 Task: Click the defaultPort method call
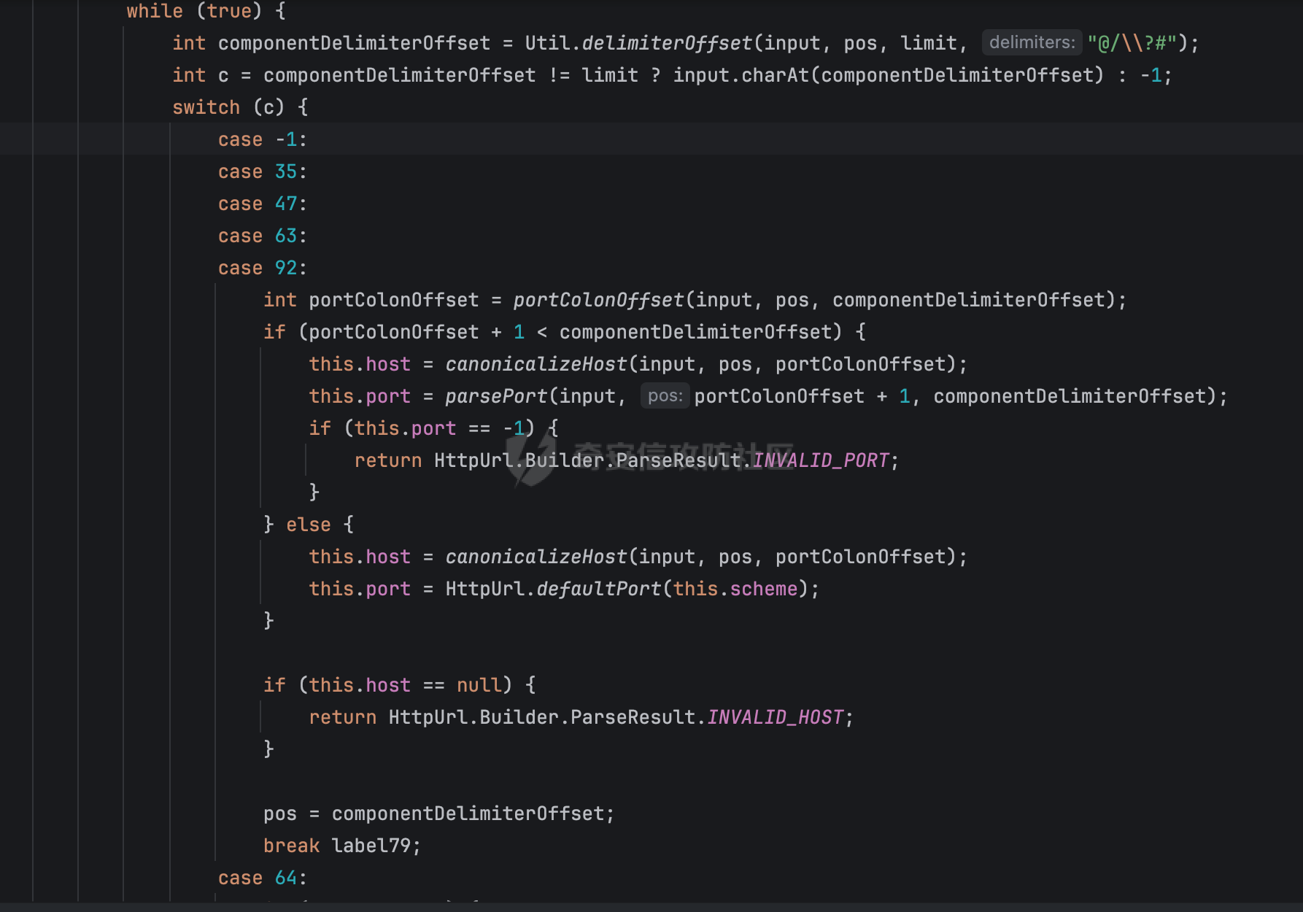point(598,589)
